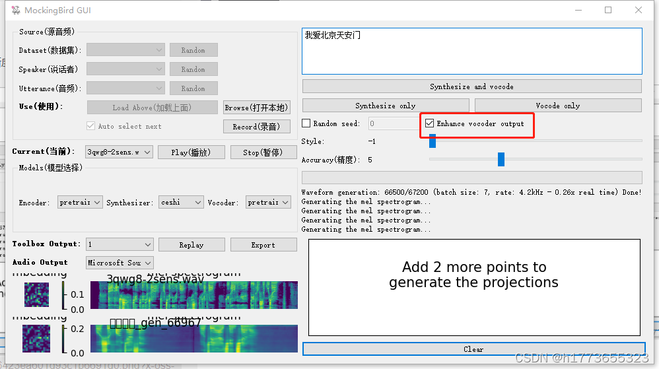Click Random button next to Speaker
Screen dimensions: 659x369
point(193,69)
